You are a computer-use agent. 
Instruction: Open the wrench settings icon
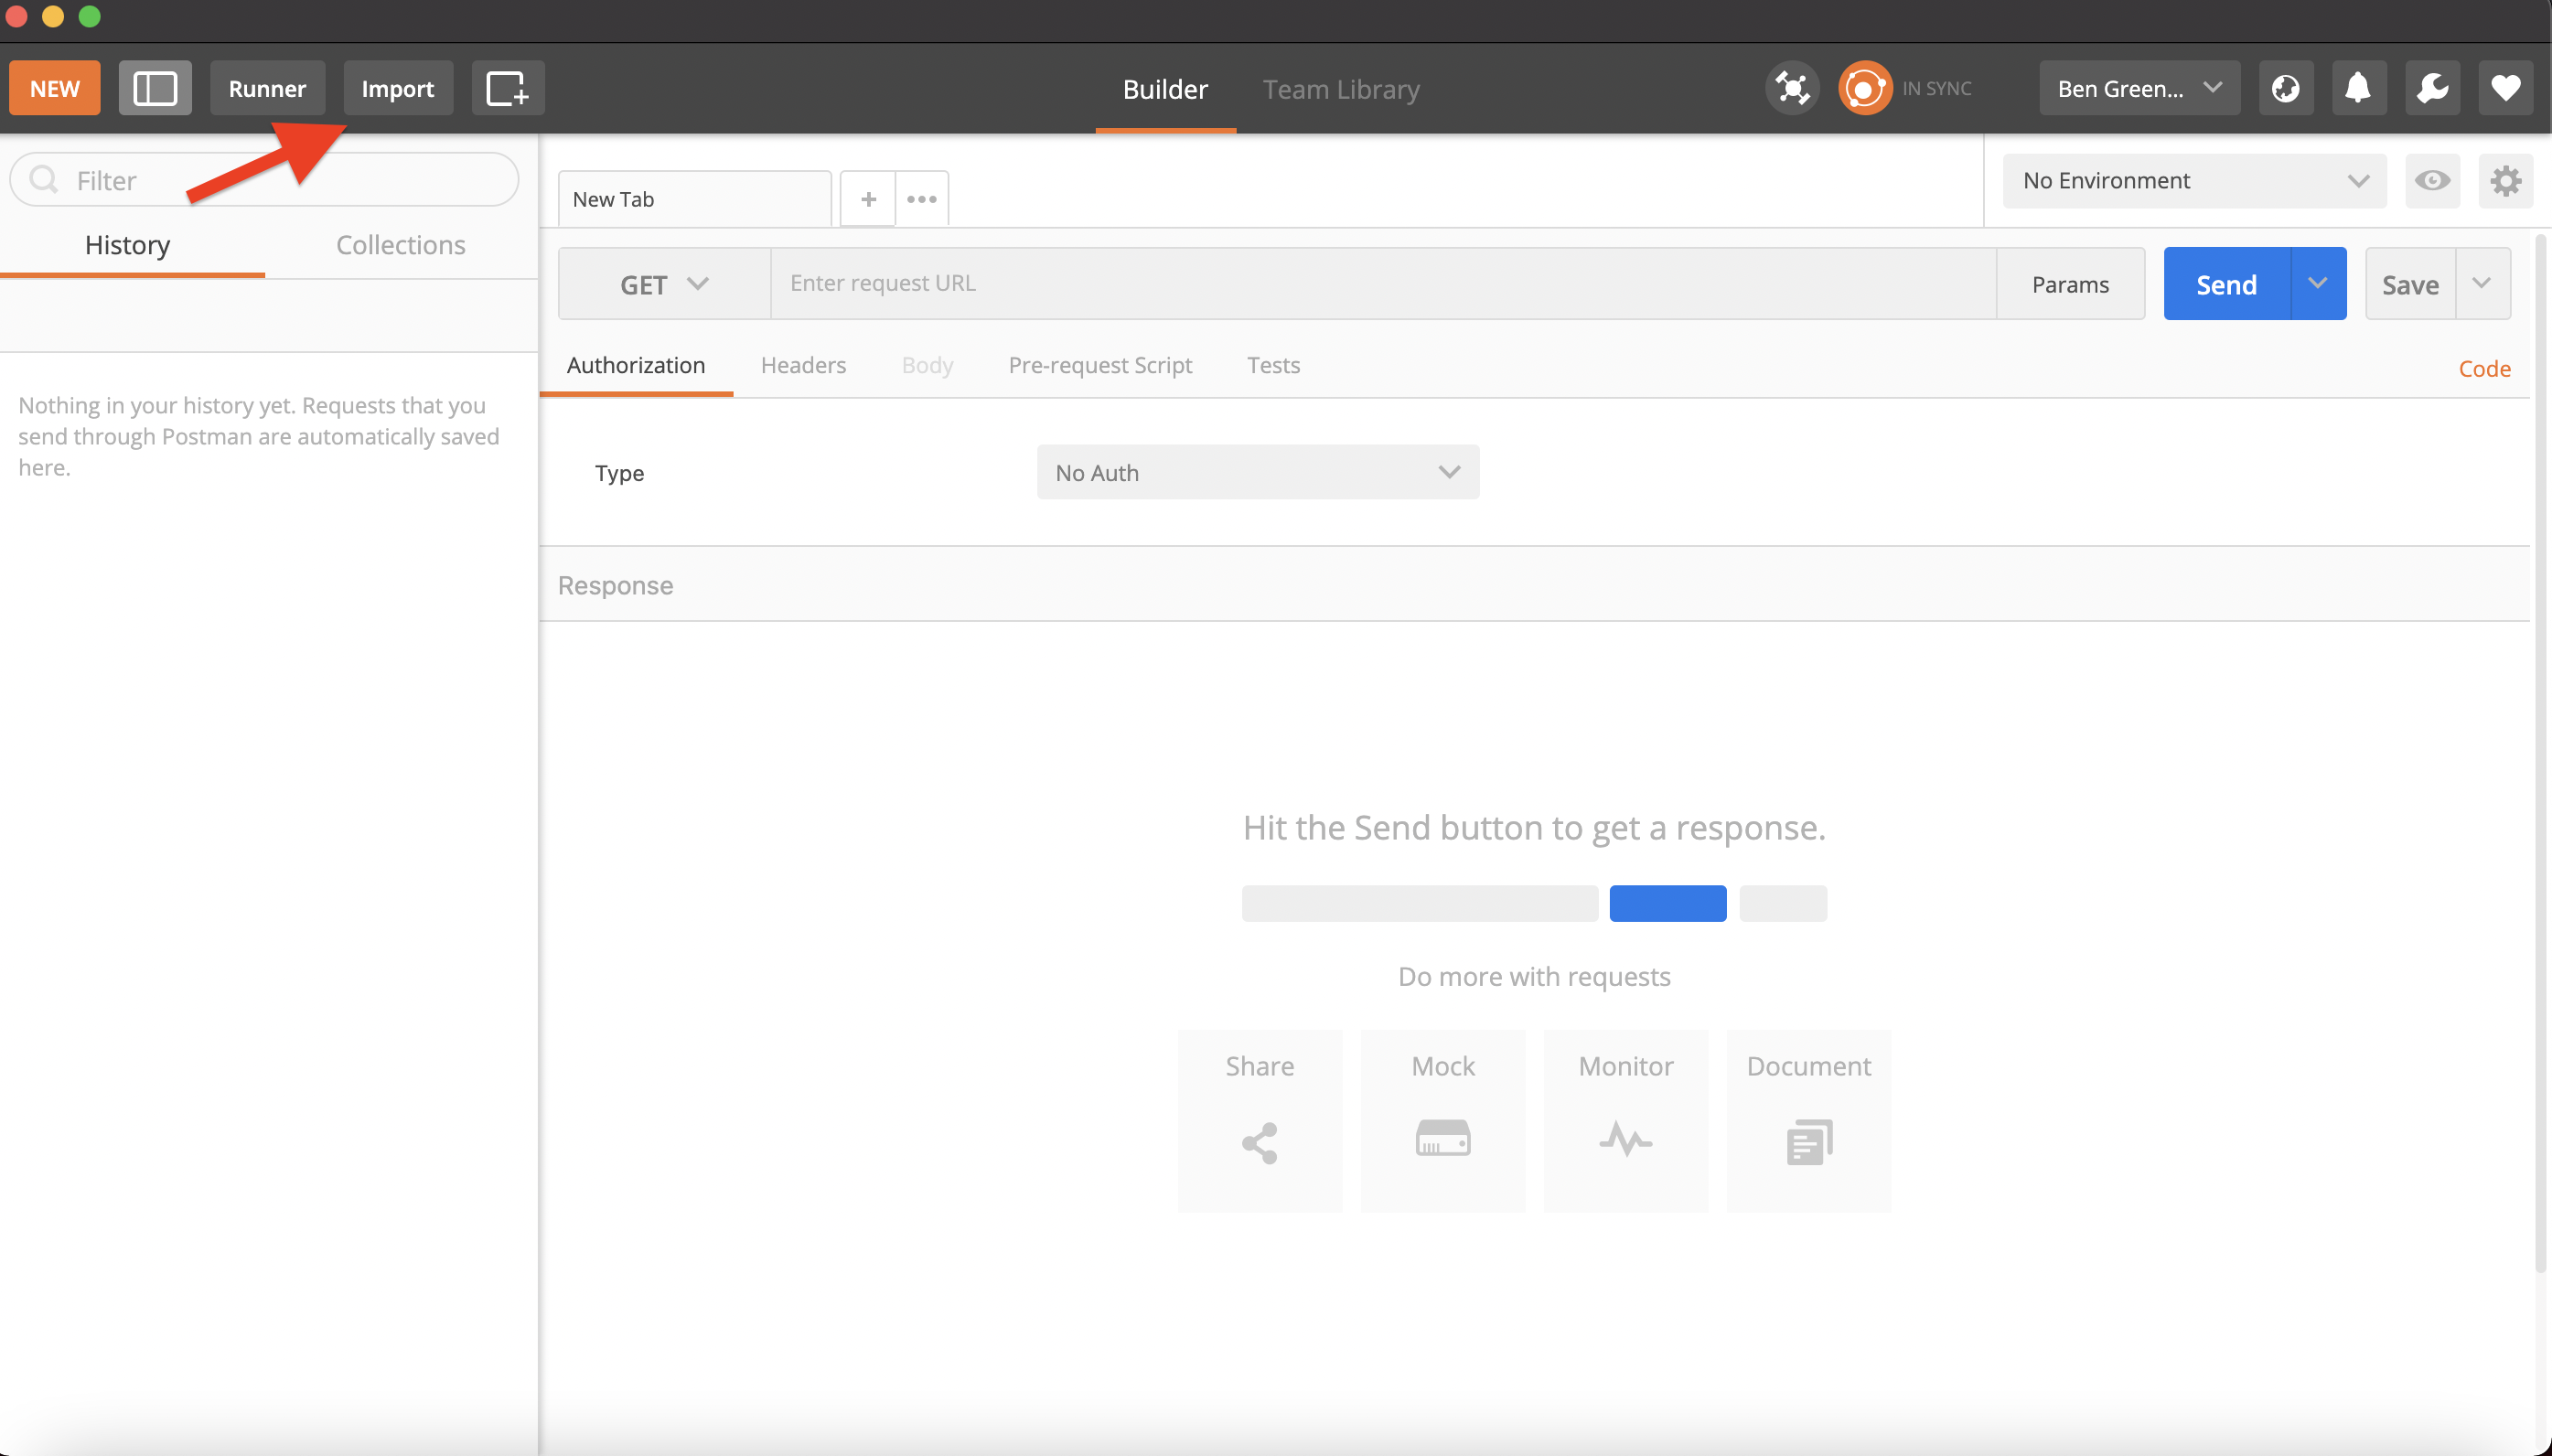click(2432, 89)
